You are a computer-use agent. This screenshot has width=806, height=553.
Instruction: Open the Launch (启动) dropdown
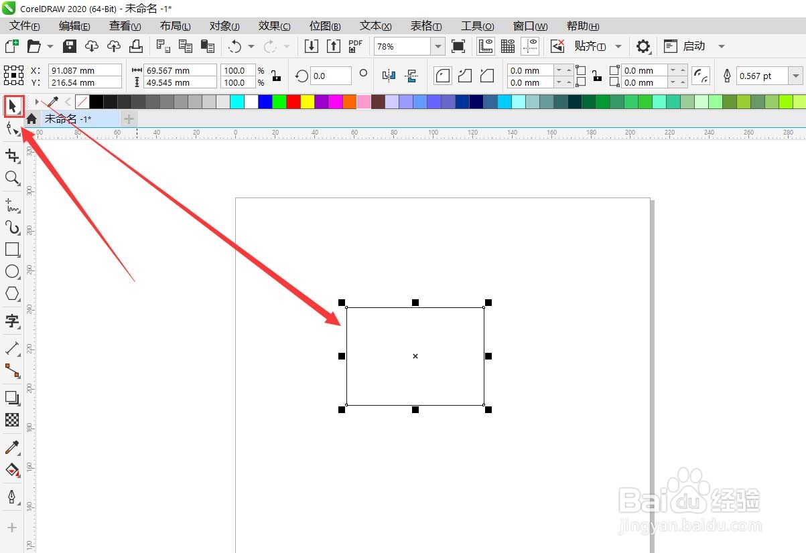pos(722,46)
